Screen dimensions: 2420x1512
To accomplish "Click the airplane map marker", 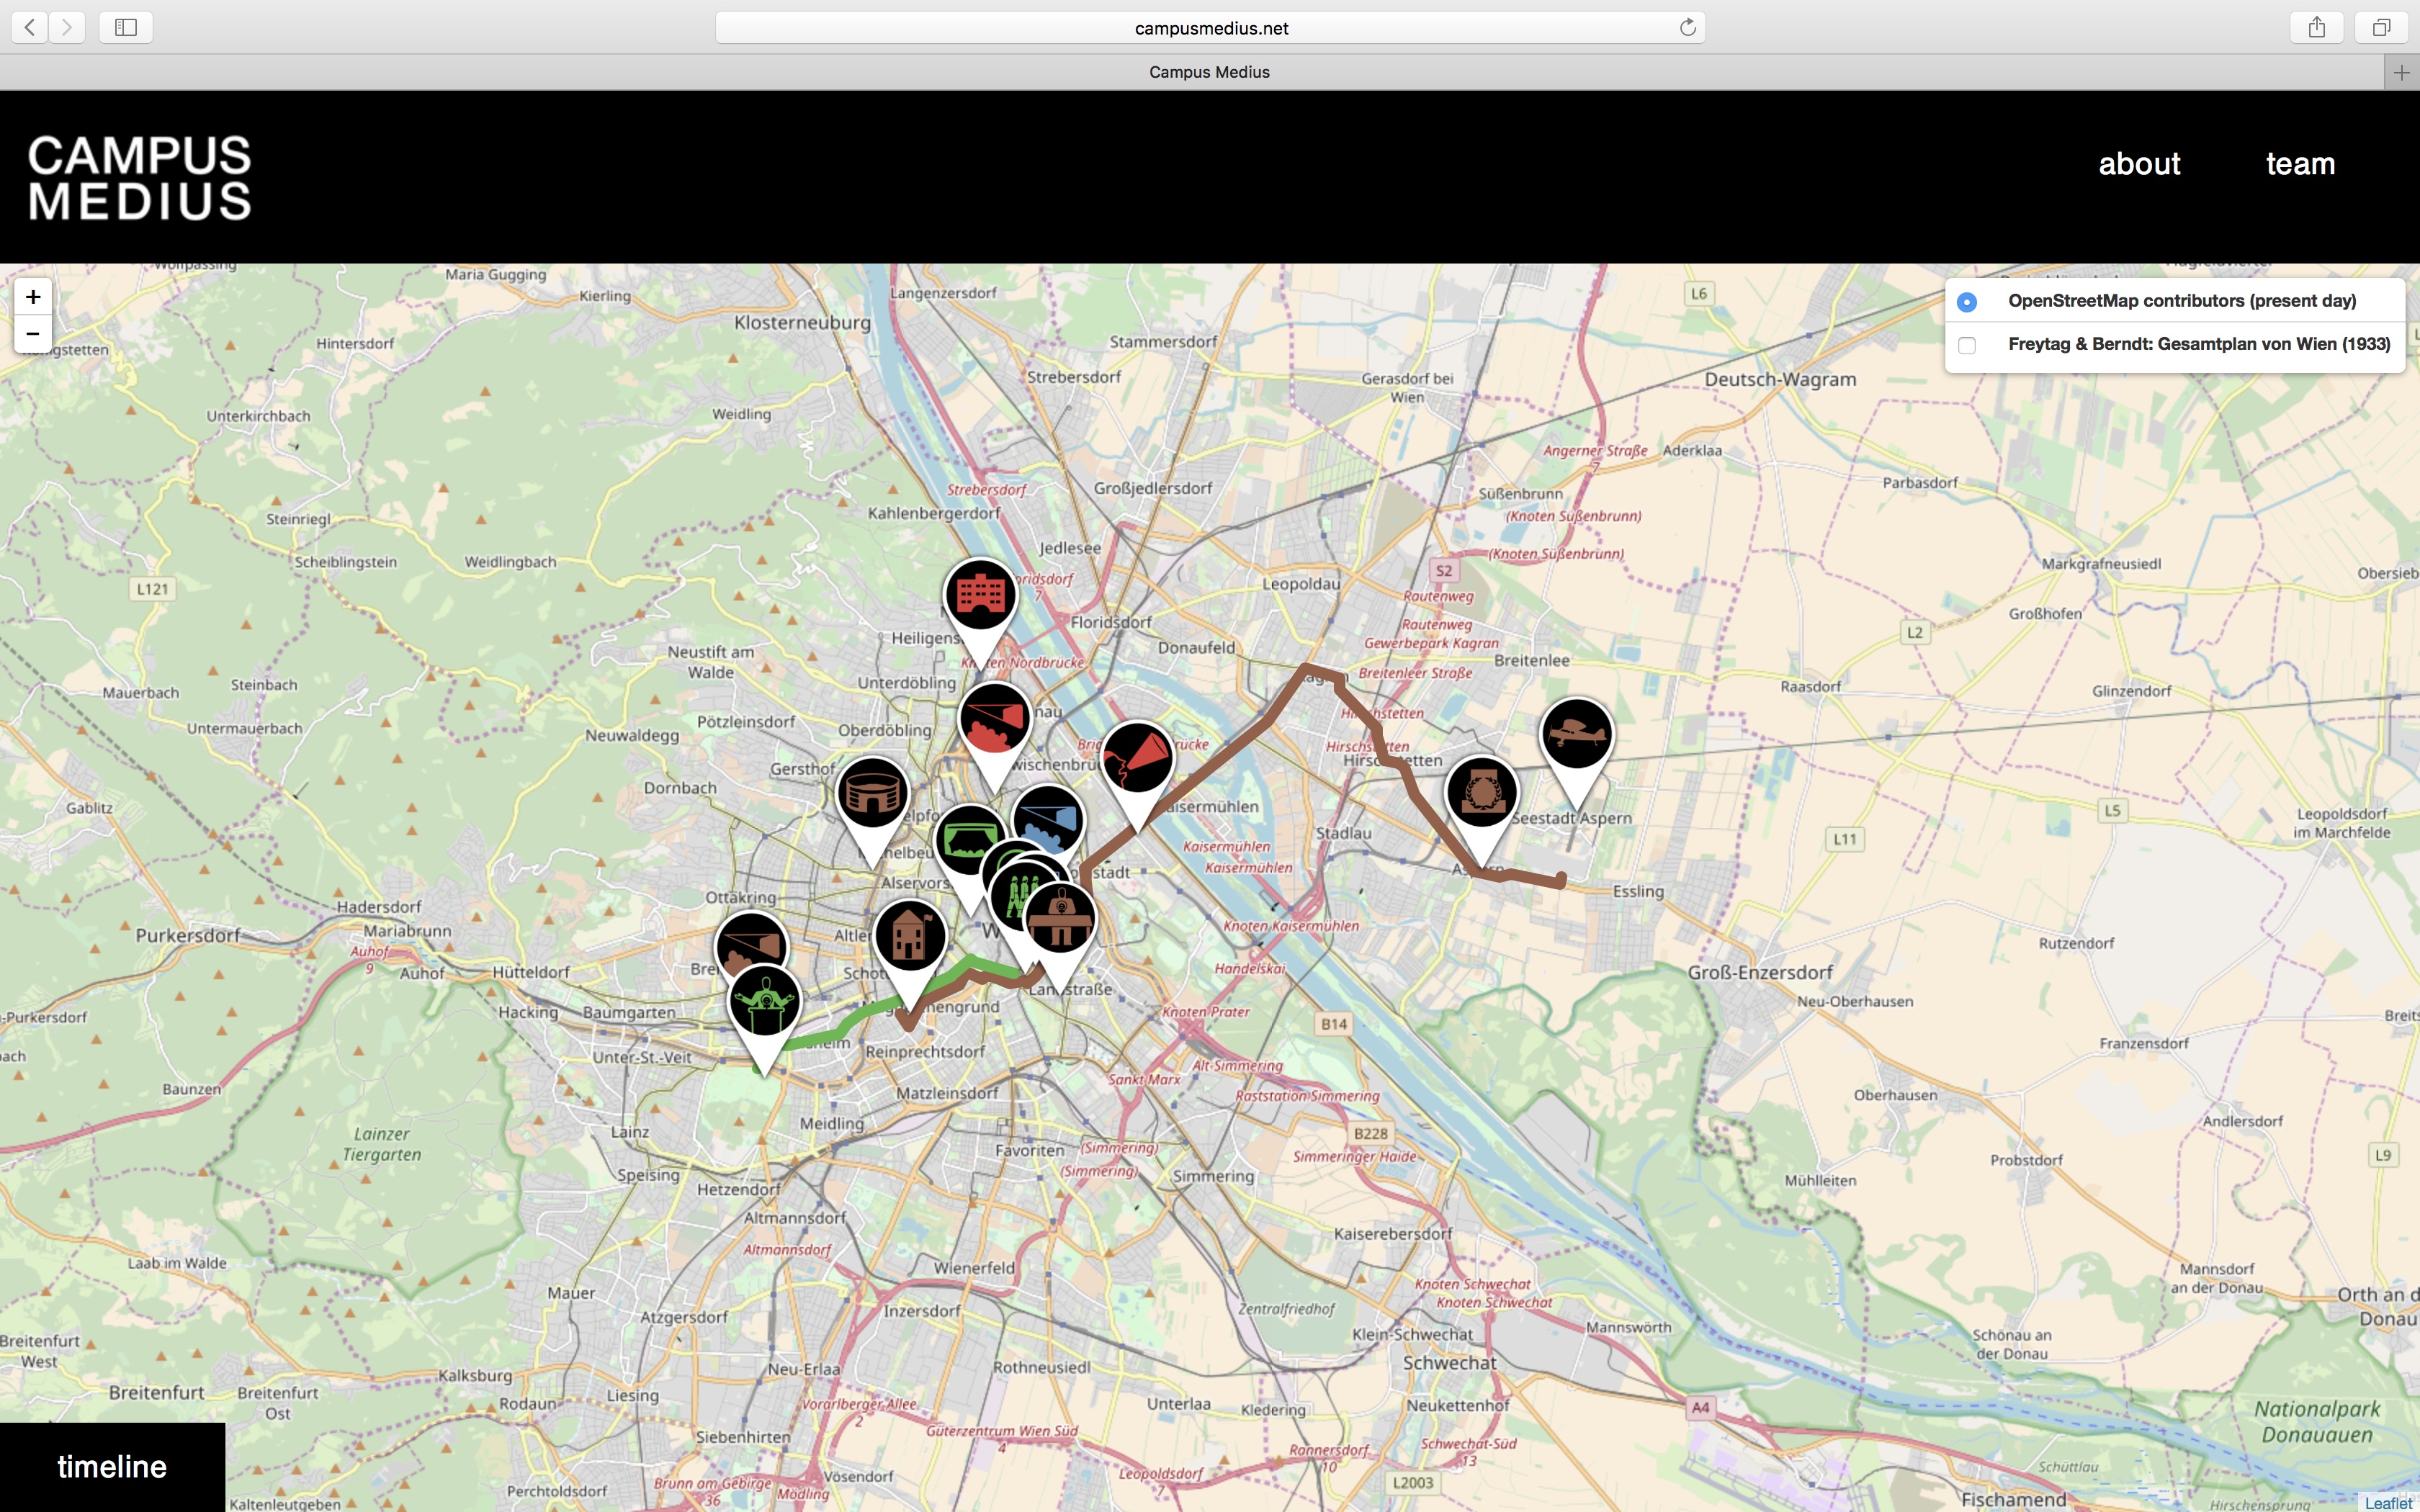I will click(x=1576, y=735).
